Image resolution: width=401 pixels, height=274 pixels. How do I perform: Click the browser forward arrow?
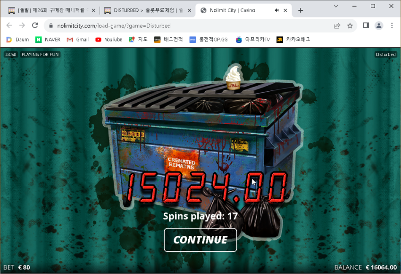22,25
